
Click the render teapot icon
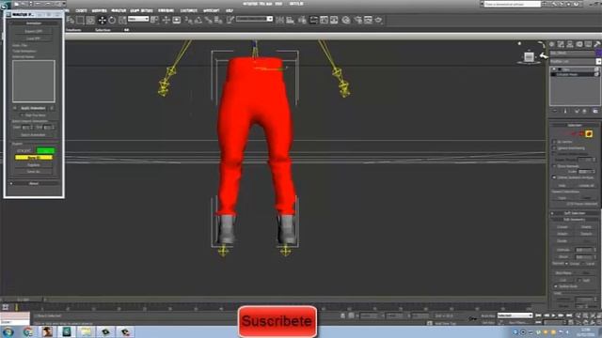click(x=378, y=21)
